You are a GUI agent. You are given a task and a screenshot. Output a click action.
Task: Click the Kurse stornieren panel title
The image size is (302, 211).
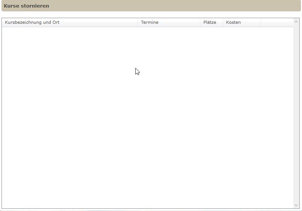26,6
